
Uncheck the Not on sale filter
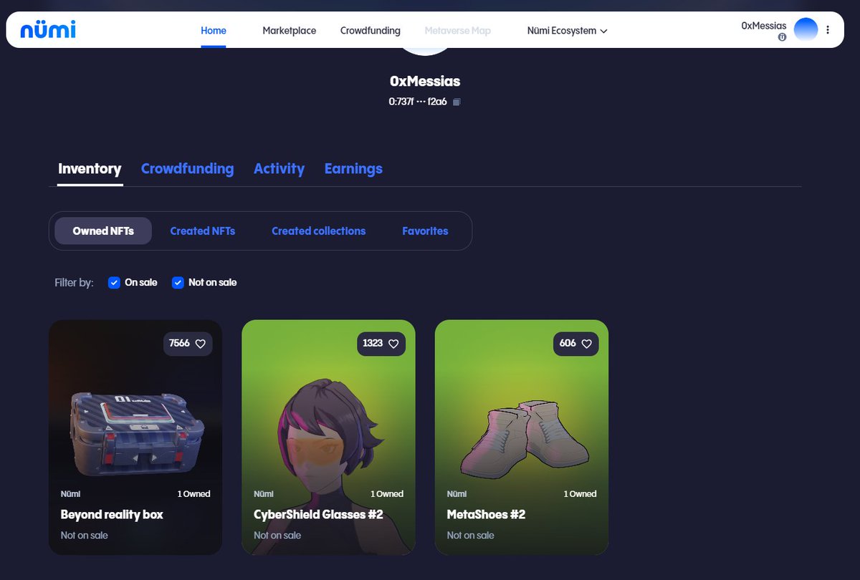pyautogui.click(x=177, y=282)
